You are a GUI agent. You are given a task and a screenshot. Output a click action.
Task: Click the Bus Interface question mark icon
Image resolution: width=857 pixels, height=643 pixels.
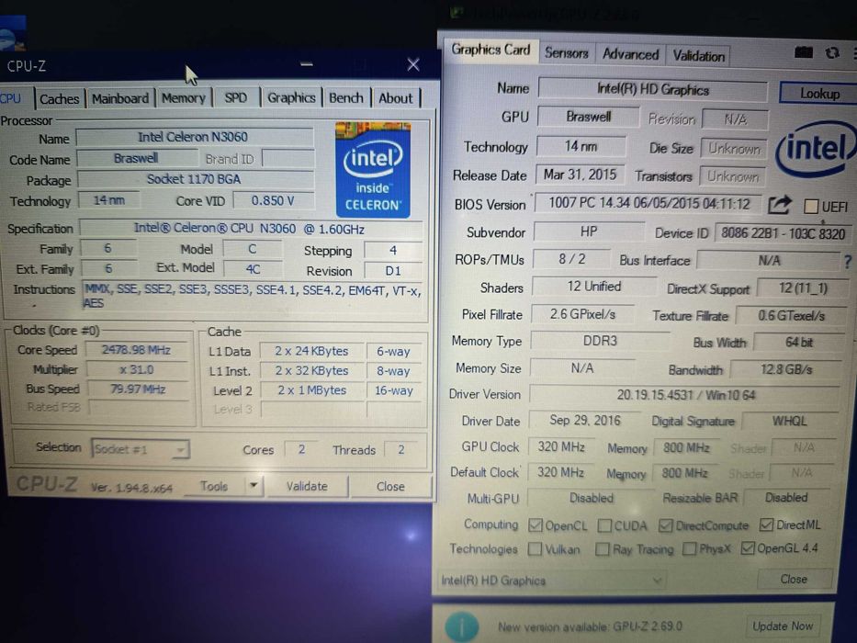point(848,262)
